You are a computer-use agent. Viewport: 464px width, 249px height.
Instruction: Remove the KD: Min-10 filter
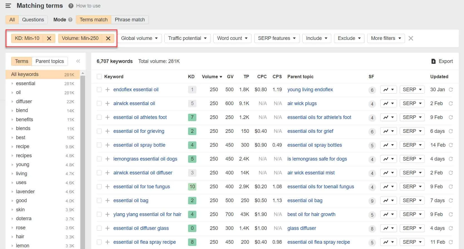49,38
